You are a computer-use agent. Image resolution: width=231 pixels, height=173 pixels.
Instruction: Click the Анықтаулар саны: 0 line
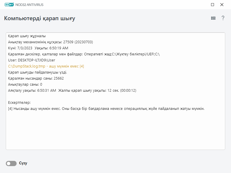coord(25,84)
